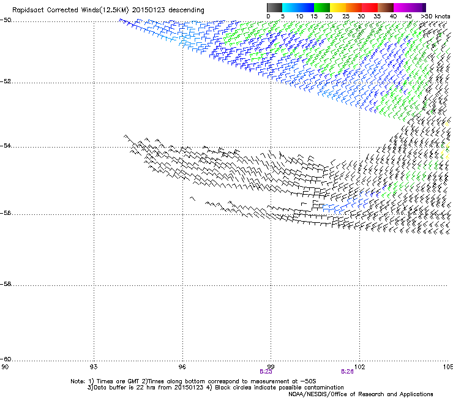
Task: Click the purple '8:25' swath time marker
Action: 266,372
